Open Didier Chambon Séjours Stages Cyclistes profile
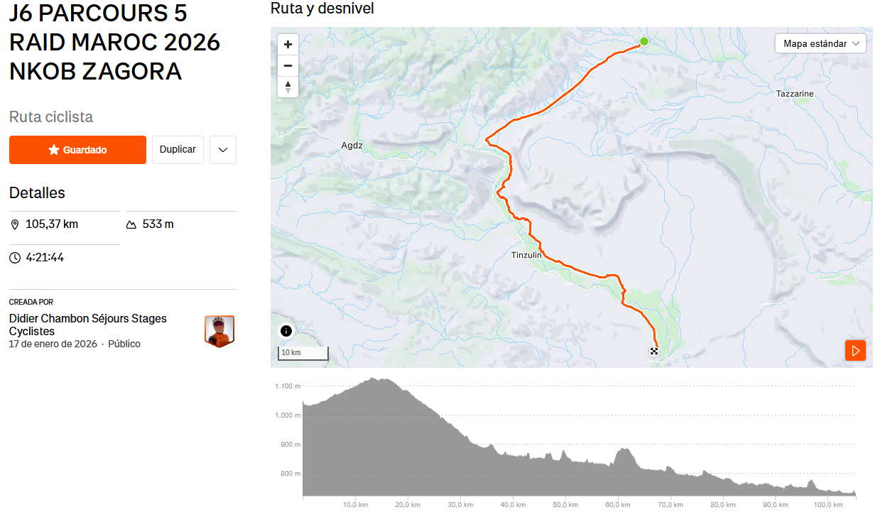The height and width of the screenshot is (522, 885). [87, 325]
